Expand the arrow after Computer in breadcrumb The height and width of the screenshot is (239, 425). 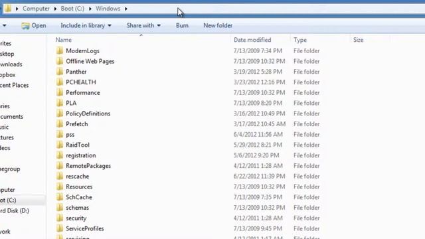(x=55, y=9)
